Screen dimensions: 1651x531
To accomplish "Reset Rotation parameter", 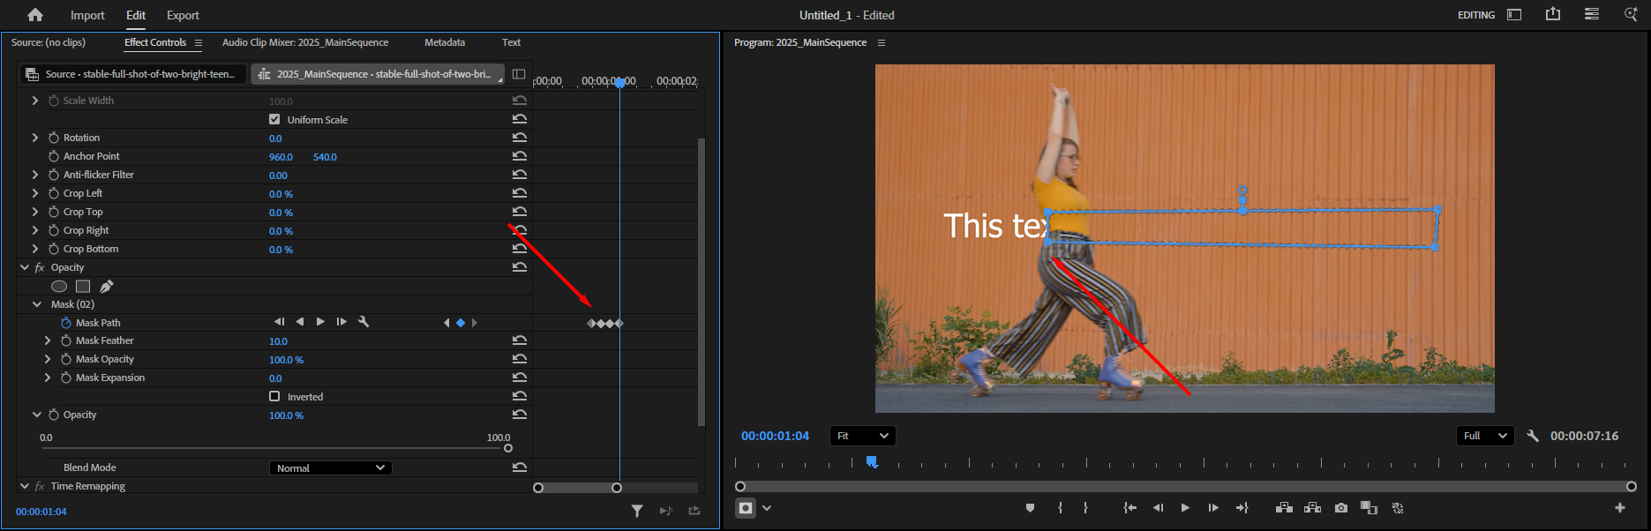I will pos(520,138).
